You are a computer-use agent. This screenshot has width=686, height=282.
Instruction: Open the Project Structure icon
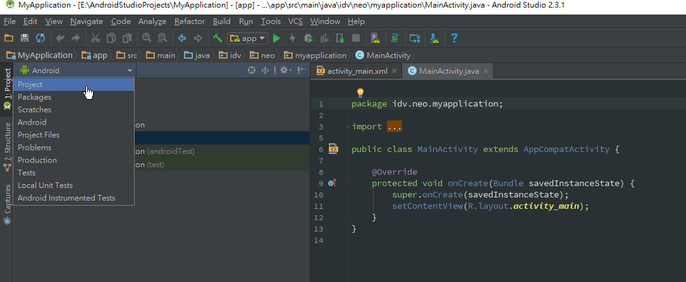tap(414, 38)
